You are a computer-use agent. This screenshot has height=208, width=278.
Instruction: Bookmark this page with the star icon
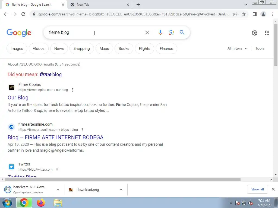[244, 14]
